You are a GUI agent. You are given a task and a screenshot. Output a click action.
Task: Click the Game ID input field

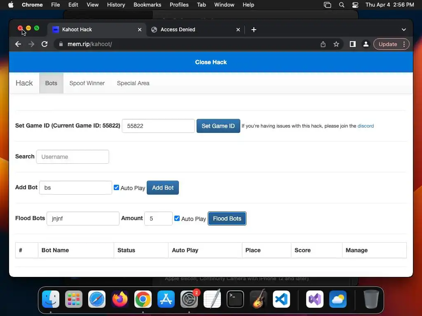(x=158, y=126)
